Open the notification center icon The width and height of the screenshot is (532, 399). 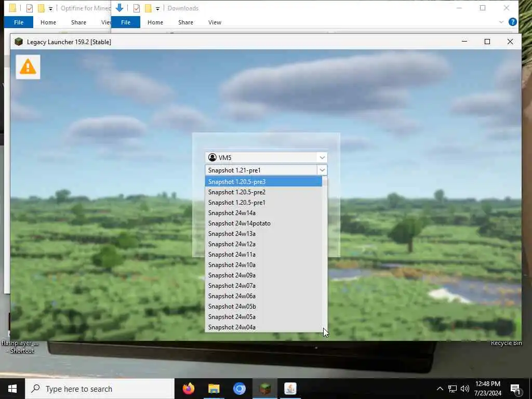tap(515, 389)
